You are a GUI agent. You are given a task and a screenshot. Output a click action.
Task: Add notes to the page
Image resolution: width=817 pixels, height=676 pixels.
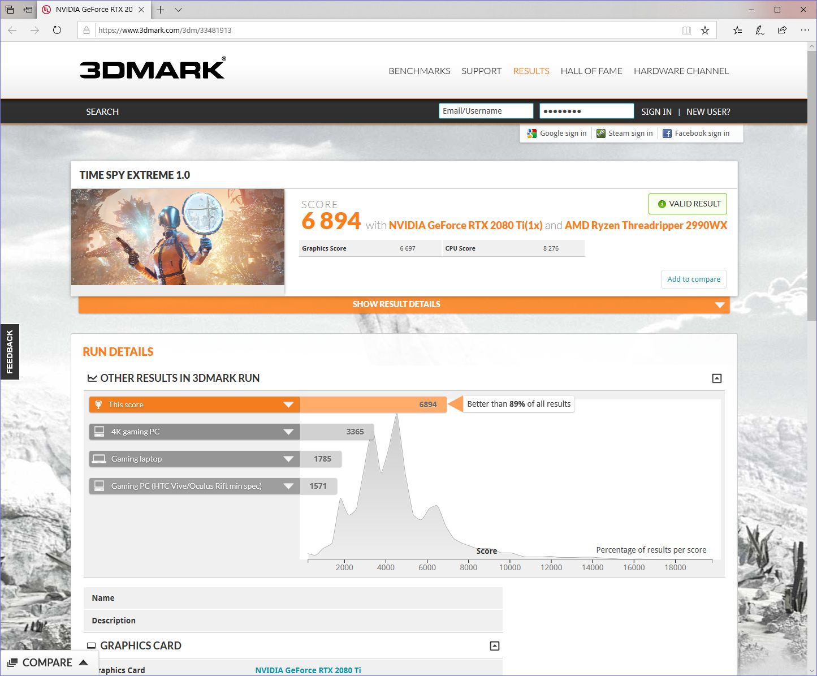point(760,30)
